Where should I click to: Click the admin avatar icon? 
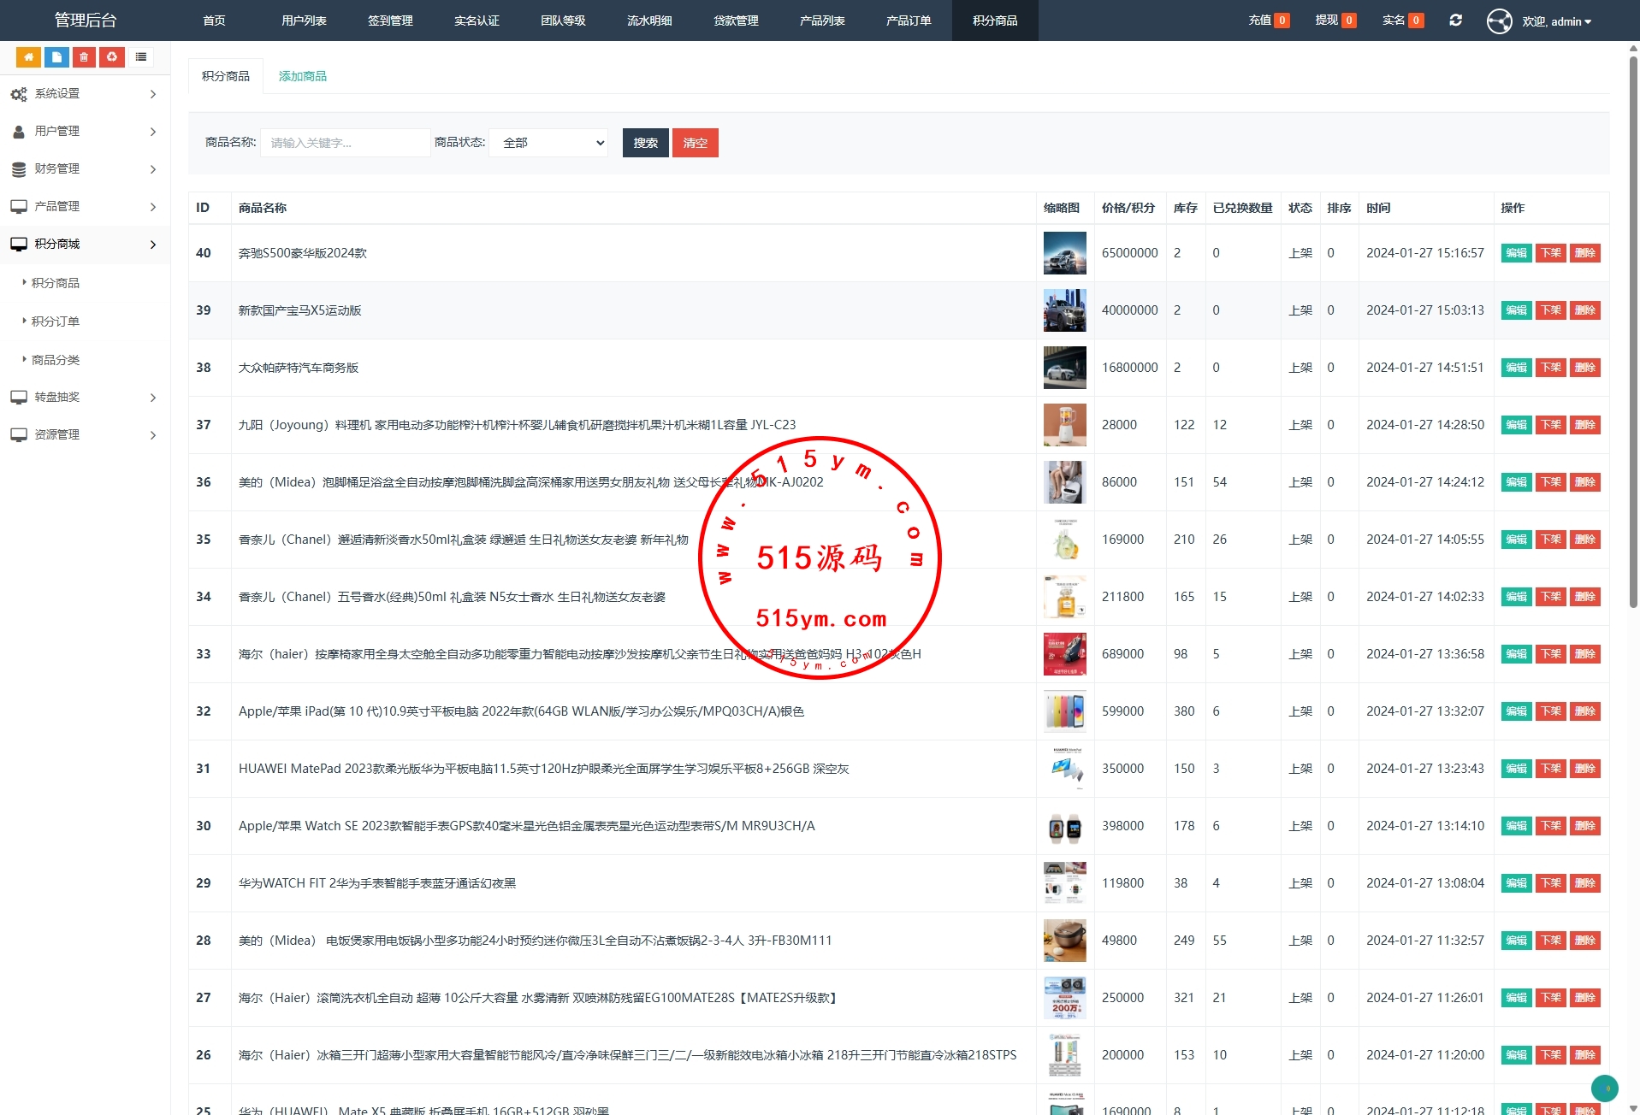click(x=1499, y=21)
